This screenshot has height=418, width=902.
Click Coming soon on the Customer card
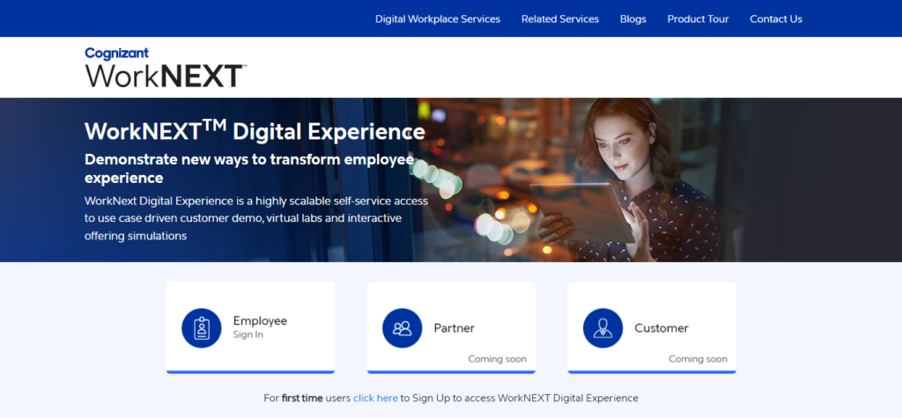(x=698, y=359)
